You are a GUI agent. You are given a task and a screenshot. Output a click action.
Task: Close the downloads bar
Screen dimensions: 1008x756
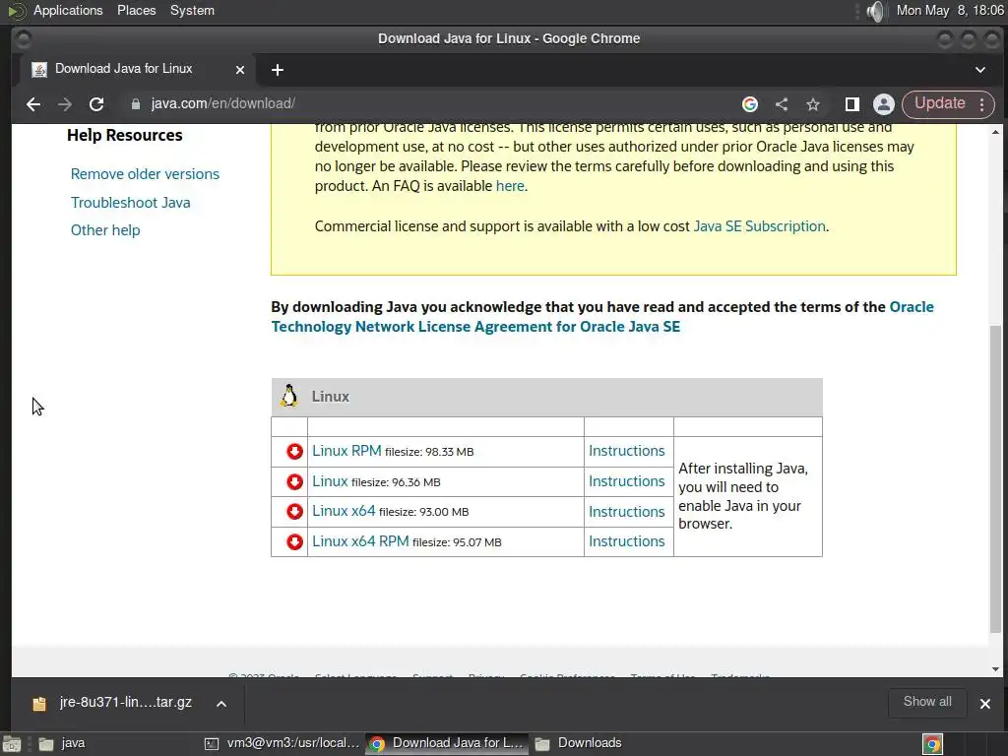(x=984, y=704)
